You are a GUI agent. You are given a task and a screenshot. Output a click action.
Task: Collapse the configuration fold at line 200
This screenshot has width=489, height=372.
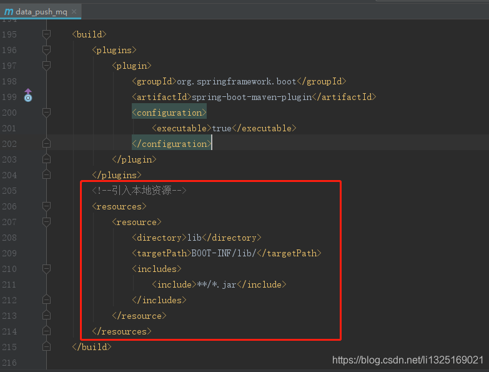click(46, 113)
